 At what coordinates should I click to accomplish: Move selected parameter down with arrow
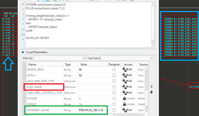tap(151, 92)
